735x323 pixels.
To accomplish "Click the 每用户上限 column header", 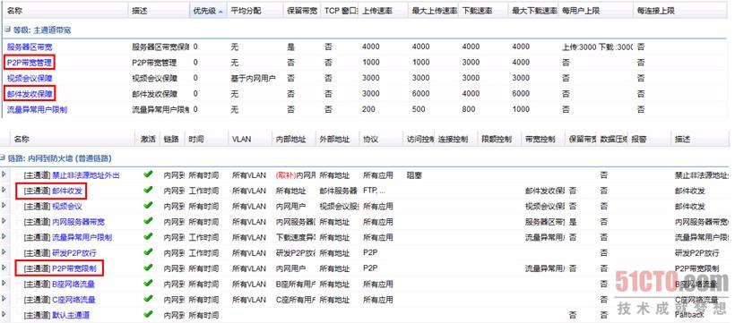I will [595, 11].
